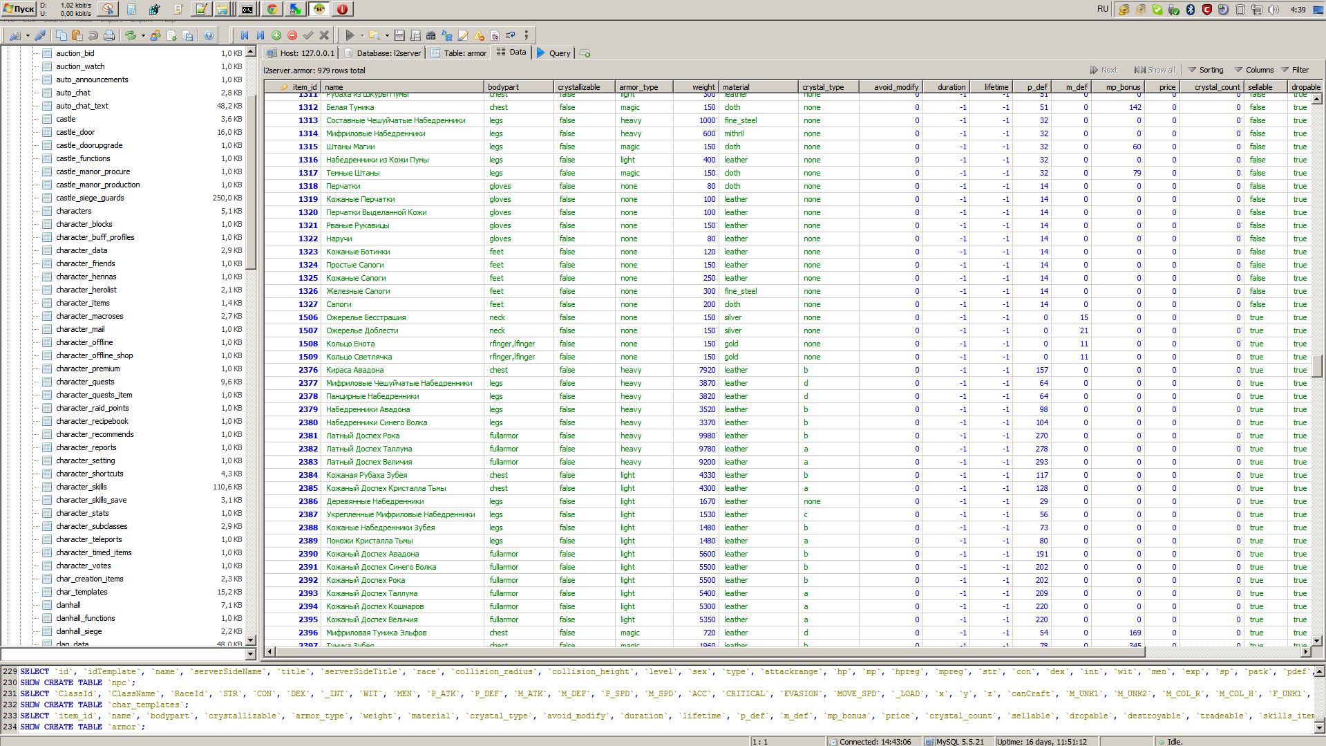This screenshot has width=1326, height=746.
Task: Open the new query tab icon
Action: [x=585, y=53]
